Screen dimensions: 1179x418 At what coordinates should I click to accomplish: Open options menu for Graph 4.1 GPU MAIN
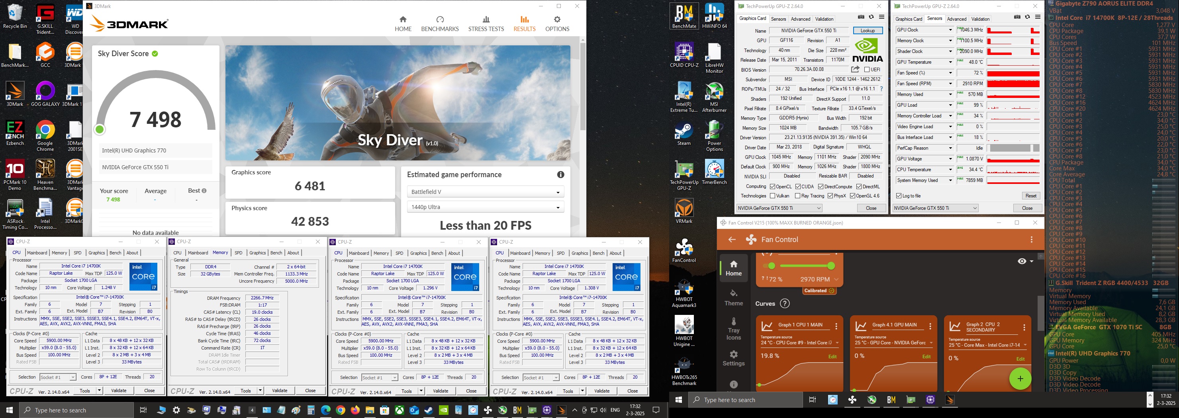[930, 326]
